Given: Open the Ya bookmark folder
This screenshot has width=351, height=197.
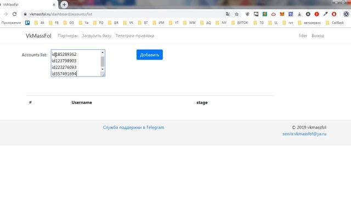Looking at the screenshot, I should point(84,22).
